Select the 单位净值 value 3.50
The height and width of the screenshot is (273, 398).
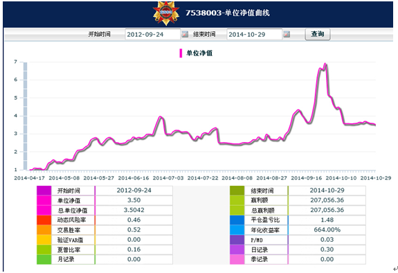(134, 200)
